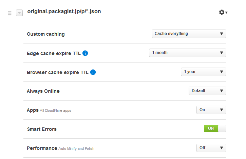
Task: Open the Edge cache expire TTL dropdown
Action: click(187, 53)
